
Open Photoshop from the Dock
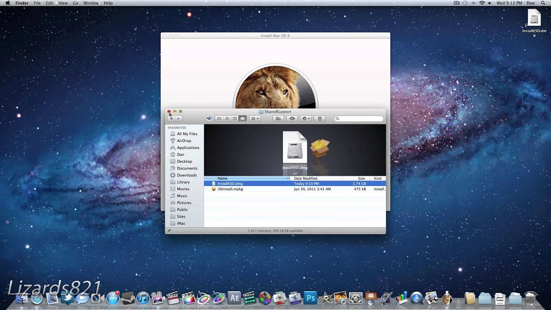[x=310, y=298]
